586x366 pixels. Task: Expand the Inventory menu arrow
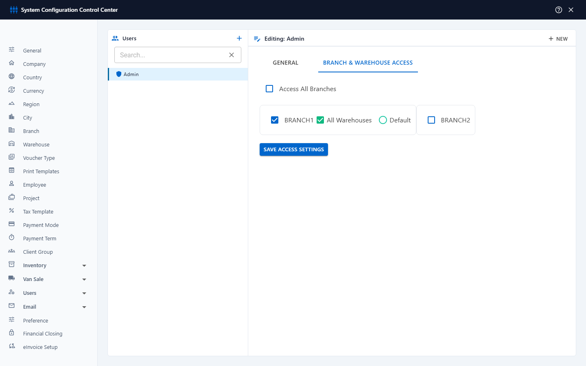click(84, 266)
